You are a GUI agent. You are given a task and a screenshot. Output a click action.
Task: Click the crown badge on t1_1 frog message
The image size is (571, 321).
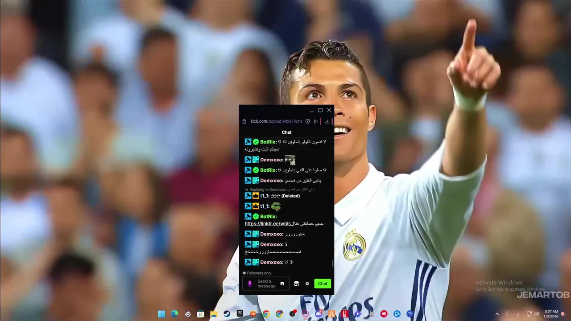click(x=256, y=206)
